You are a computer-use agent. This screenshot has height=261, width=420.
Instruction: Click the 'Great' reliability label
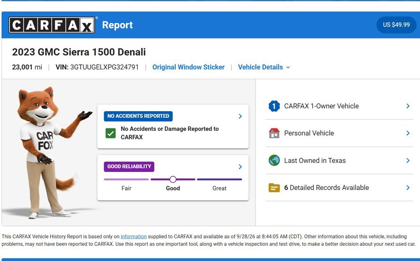pos(219,188)
